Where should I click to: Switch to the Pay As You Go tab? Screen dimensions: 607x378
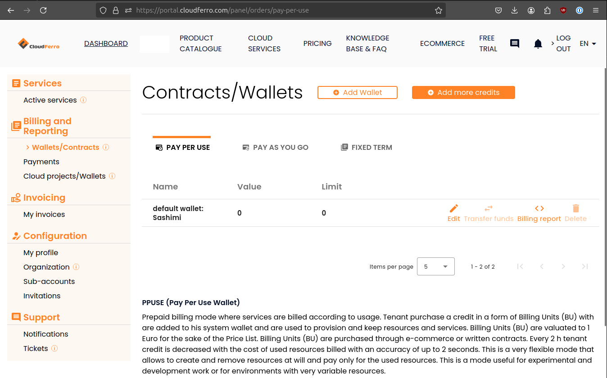click(275, 147)
